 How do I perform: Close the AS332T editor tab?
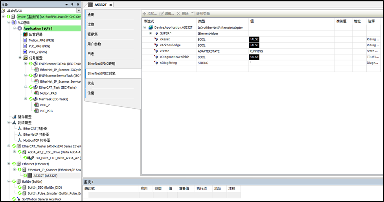110,5
